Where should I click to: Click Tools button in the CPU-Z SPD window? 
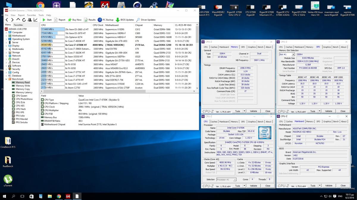coord(313,111)
